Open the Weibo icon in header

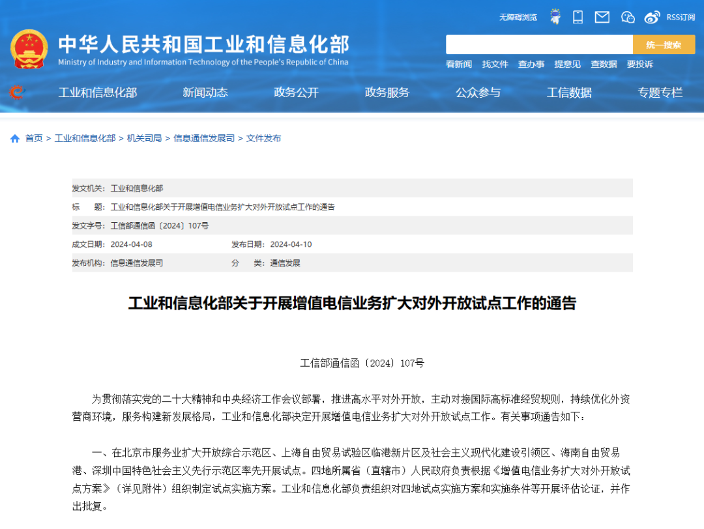pos(652,17)
